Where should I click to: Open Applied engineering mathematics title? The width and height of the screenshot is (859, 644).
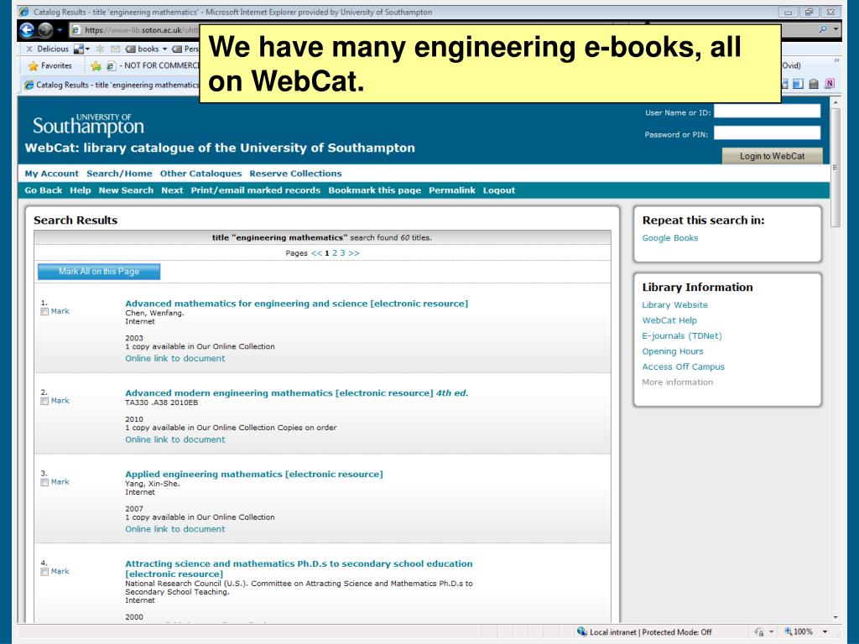pos(254,475)
